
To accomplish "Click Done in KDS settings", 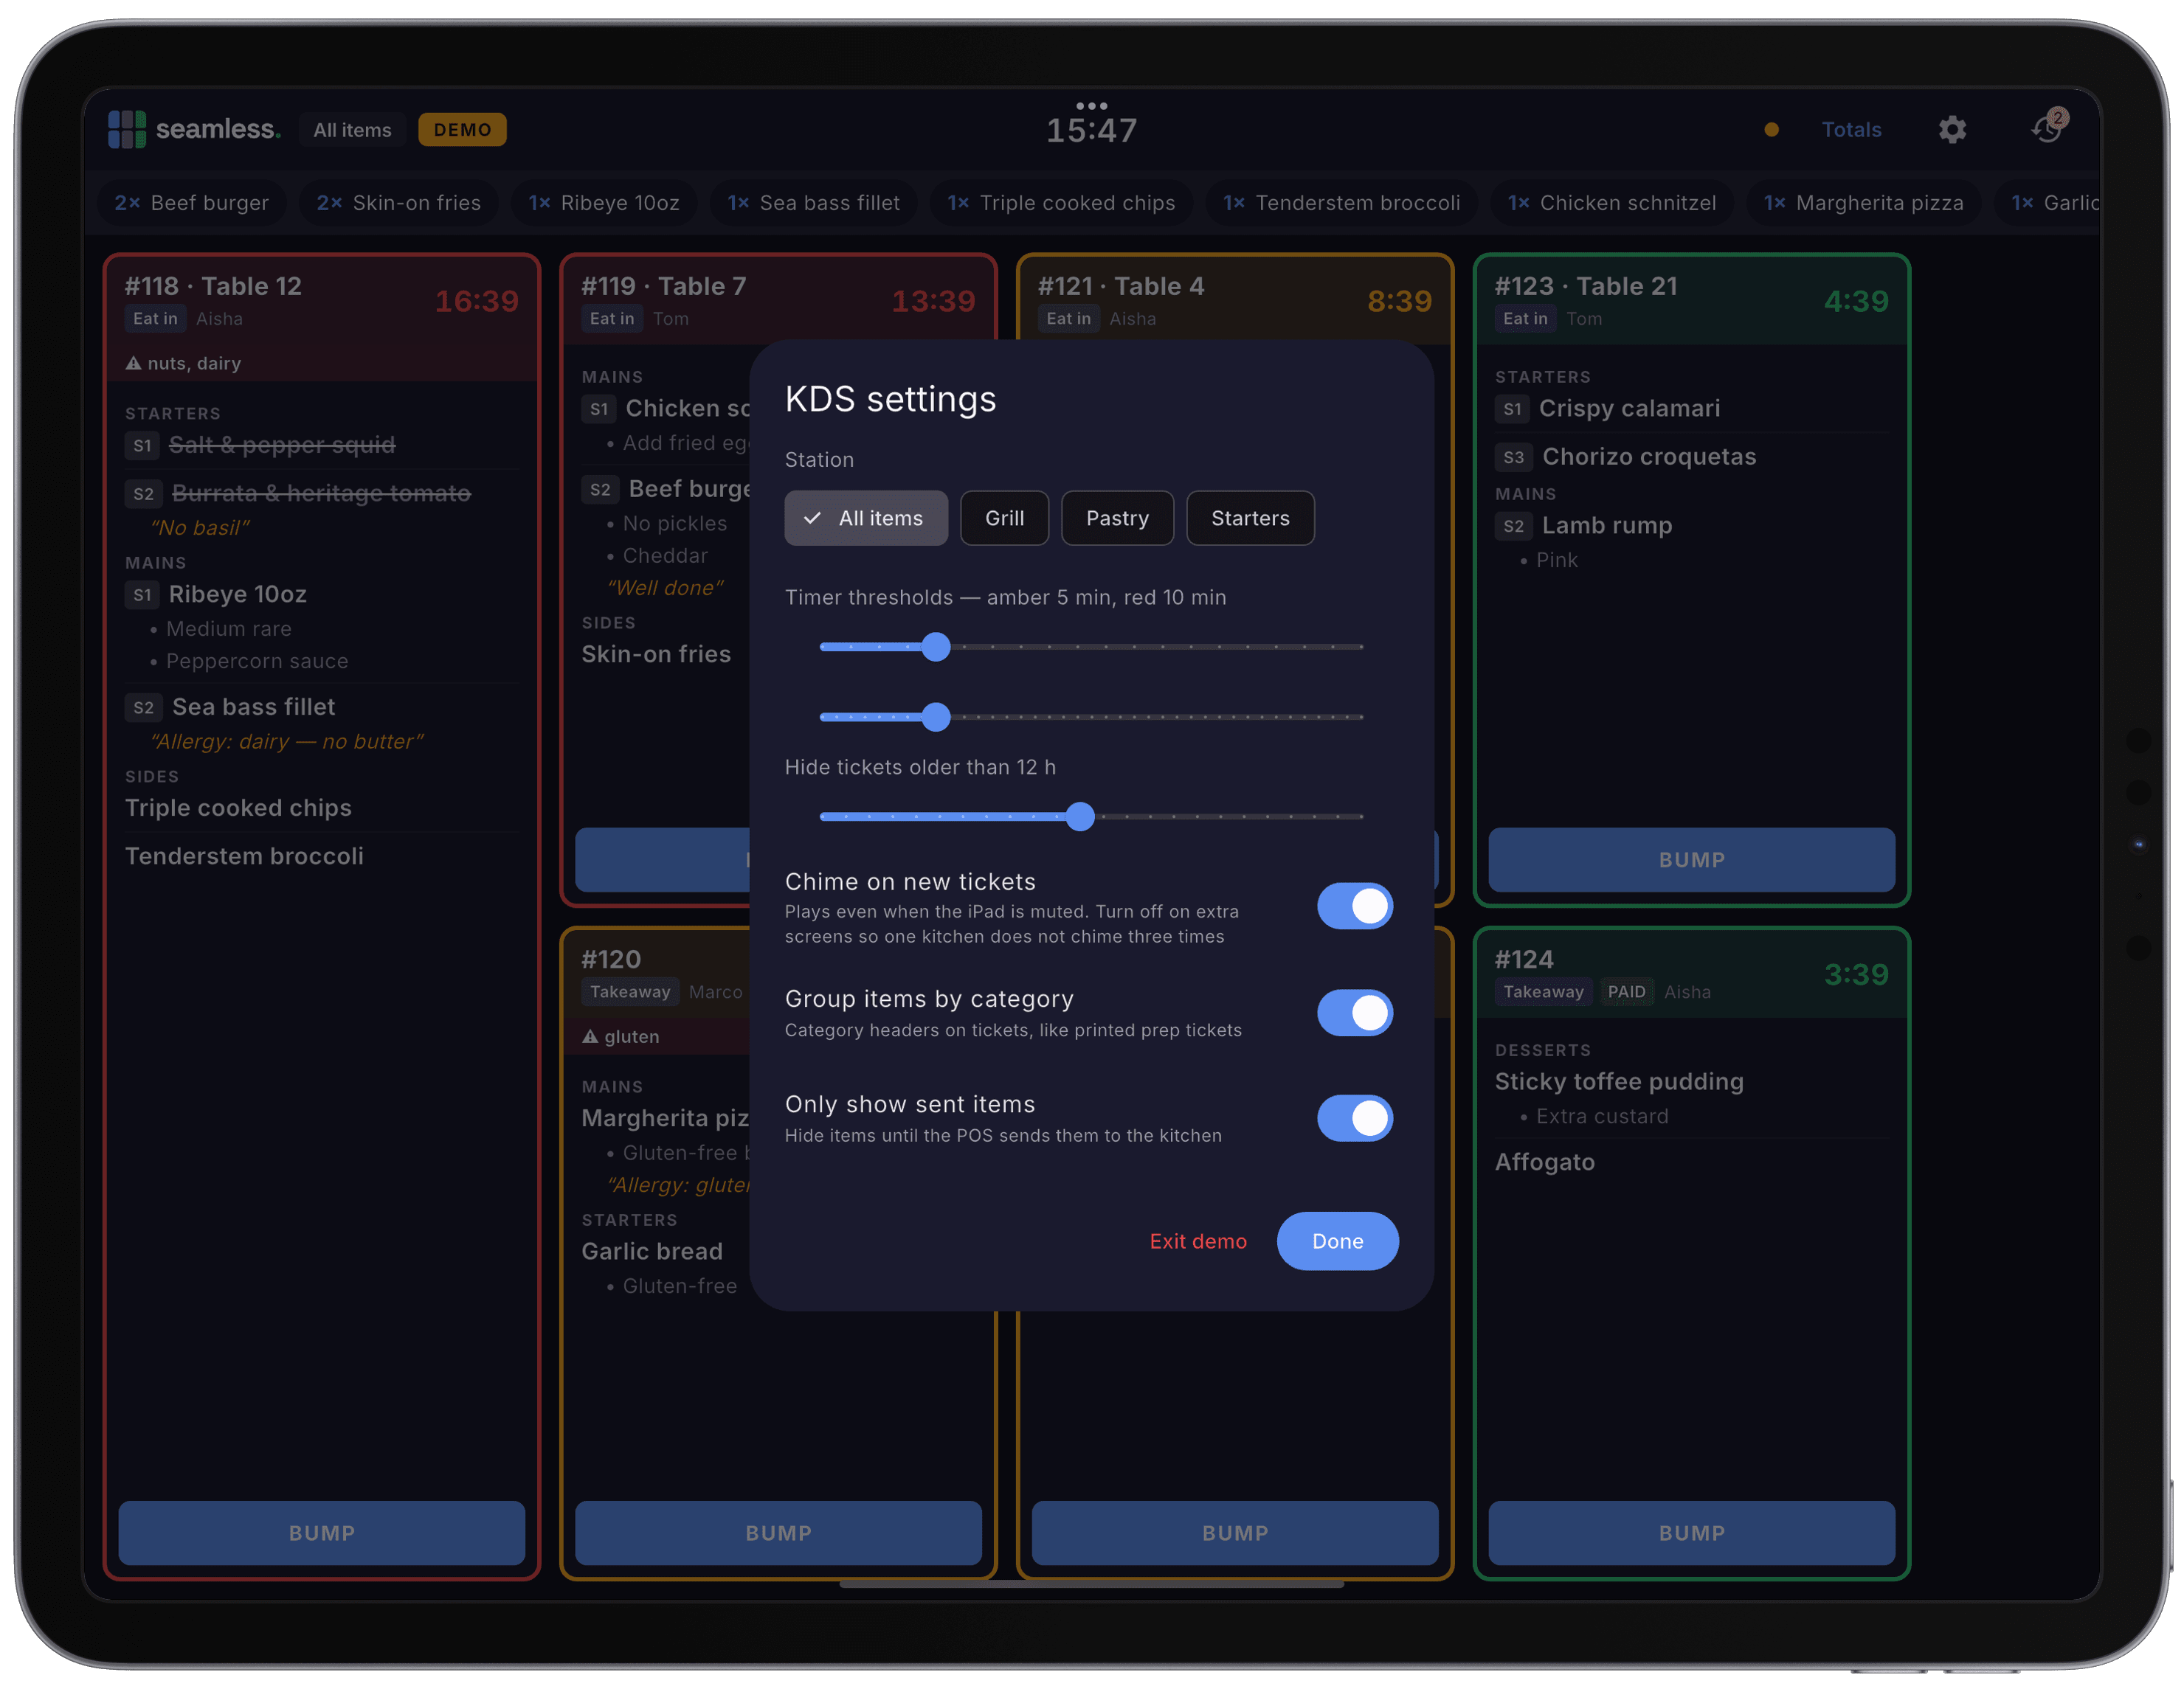I will tap(1337, 1241).
